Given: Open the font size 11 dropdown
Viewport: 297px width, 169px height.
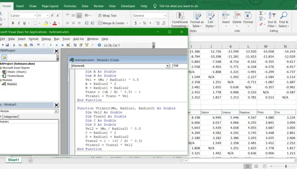Looking at the screenshot, I should pos(47,15).
